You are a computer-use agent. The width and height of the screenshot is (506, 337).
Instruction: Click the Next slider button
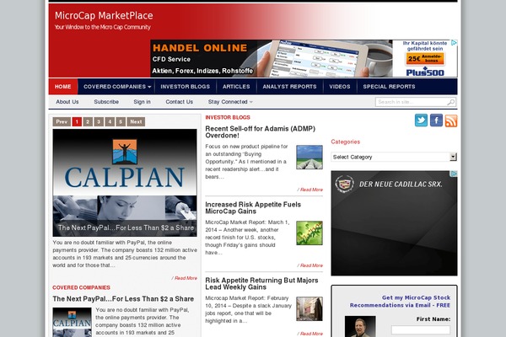pyautogui.click(x=136, y=121)
